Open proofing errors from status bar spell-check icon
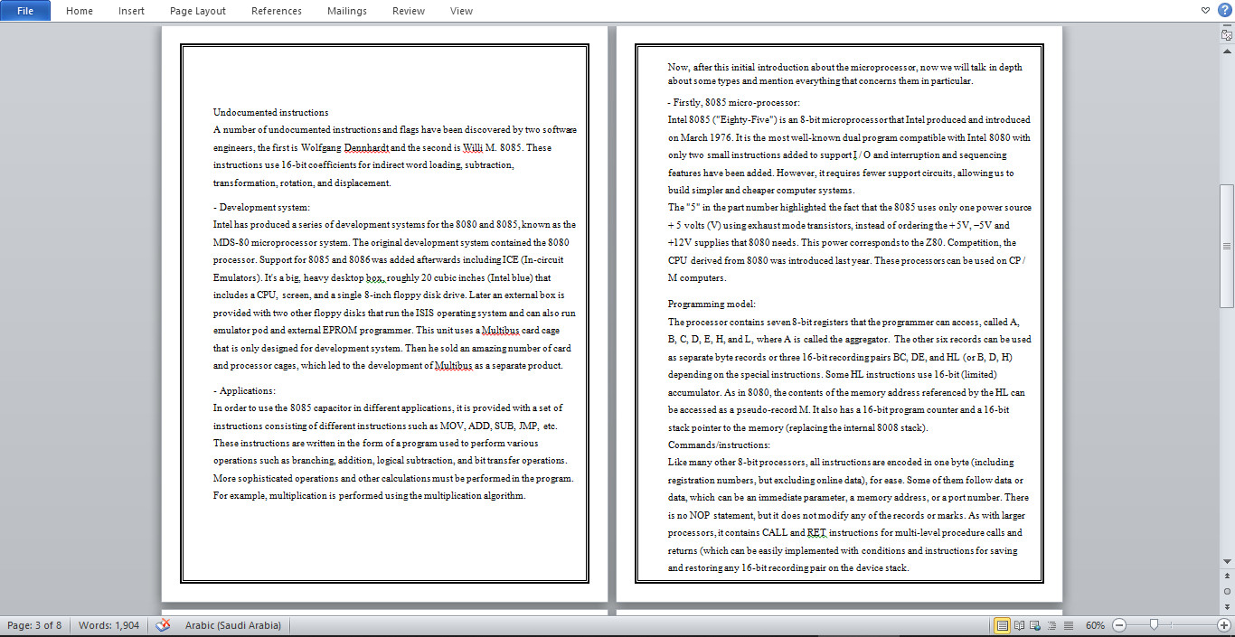 (163, 625)
